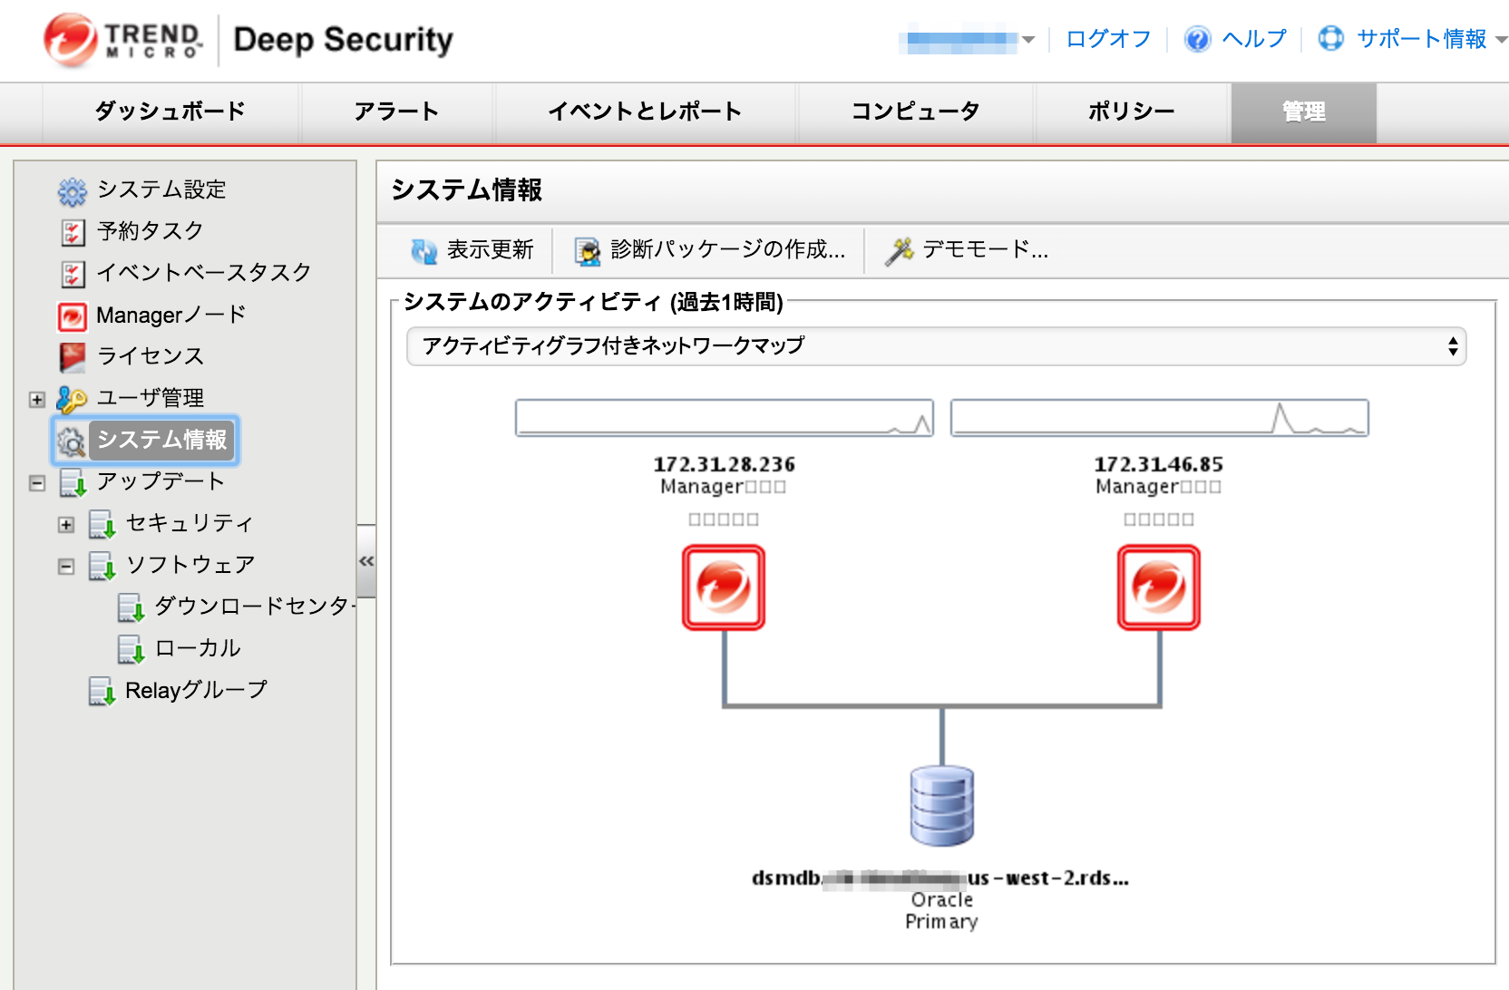
Task: Collapse the left navigation panel with << arrow
Action: tap(366, 560)
